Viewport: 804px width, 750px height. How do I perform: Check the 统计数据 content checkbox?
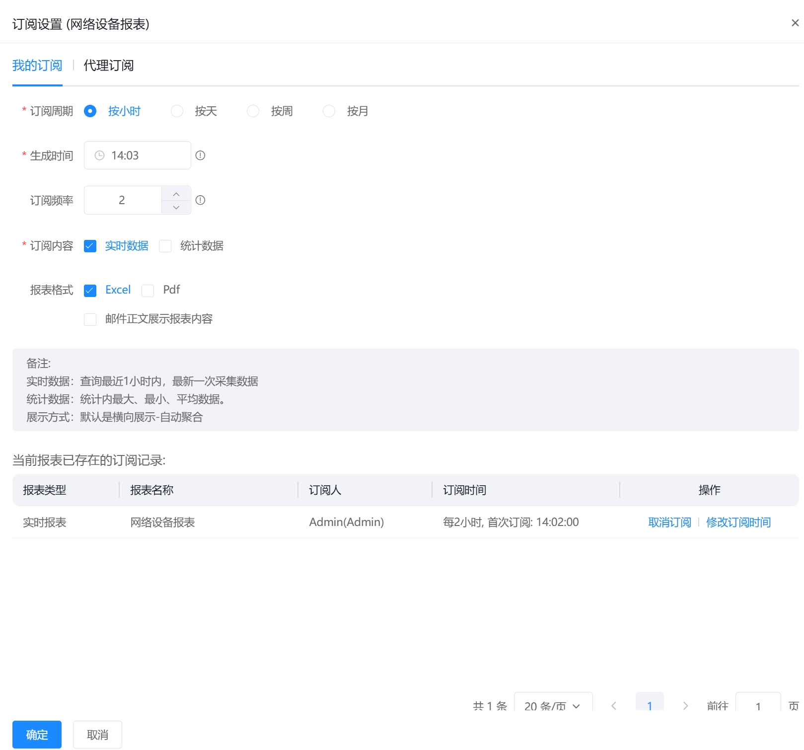pos(165,246)
